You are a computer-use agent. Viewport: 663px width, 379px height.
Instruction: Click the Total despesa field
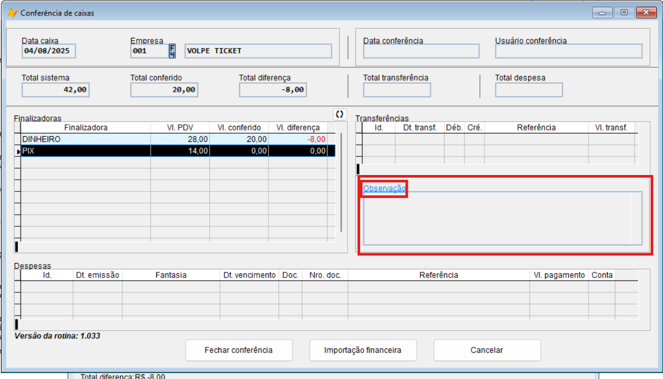529,90
